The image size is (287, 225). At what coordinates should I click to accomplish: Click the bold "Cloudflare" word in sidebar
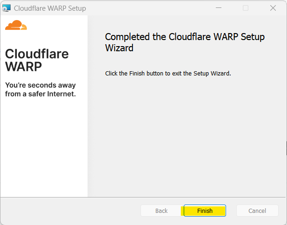pyautogui.click(x=37, y=54)
